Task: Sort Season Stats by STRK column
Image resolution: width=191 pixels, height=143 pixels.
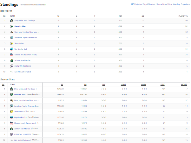Action: (163, 84)
